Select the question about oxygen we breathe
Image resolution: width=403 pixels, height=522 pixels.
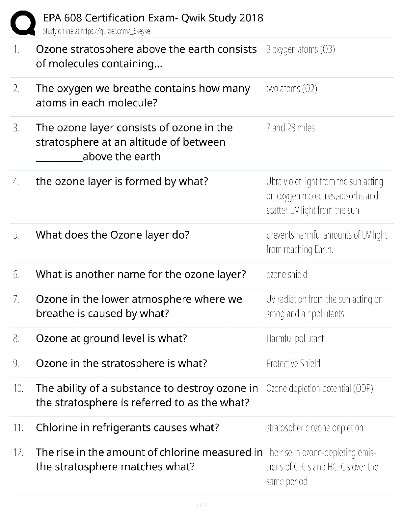(143, 96)
